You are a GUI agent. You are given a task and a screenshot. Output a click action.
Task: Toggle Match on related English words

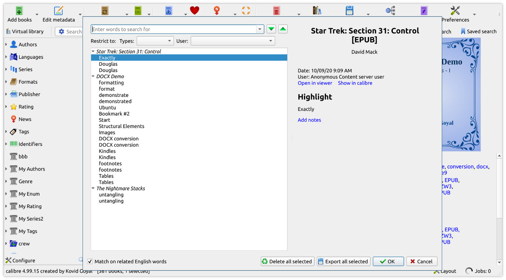pos(90,261)
